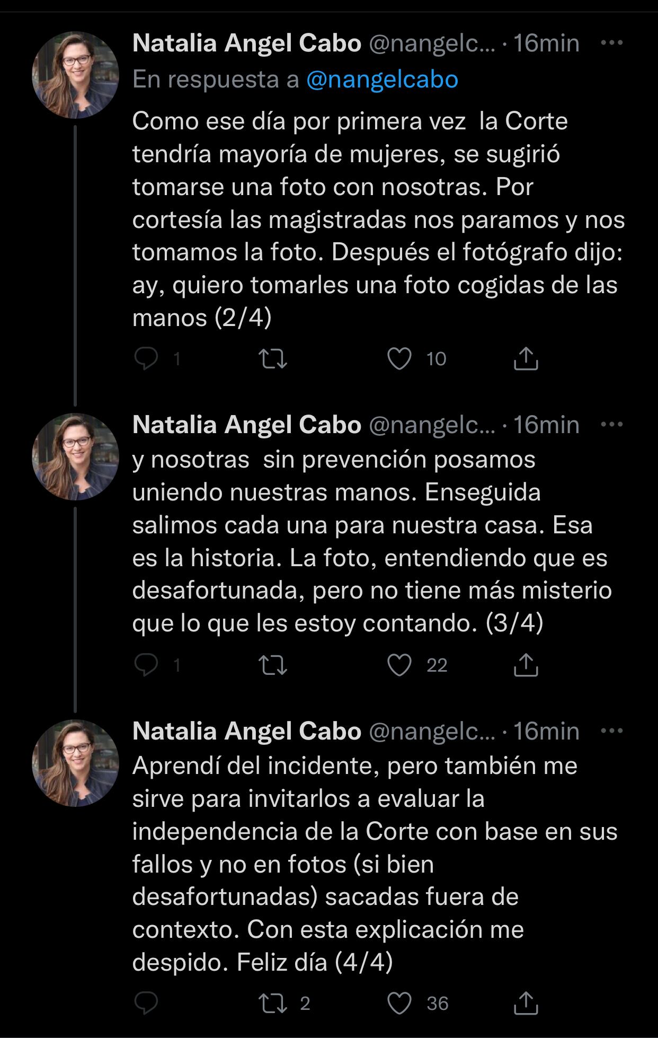Open the @nangelcabo reply mention link
This screenshot has width=658, height=1038.
pyautogui.click(x=382, y=80)
